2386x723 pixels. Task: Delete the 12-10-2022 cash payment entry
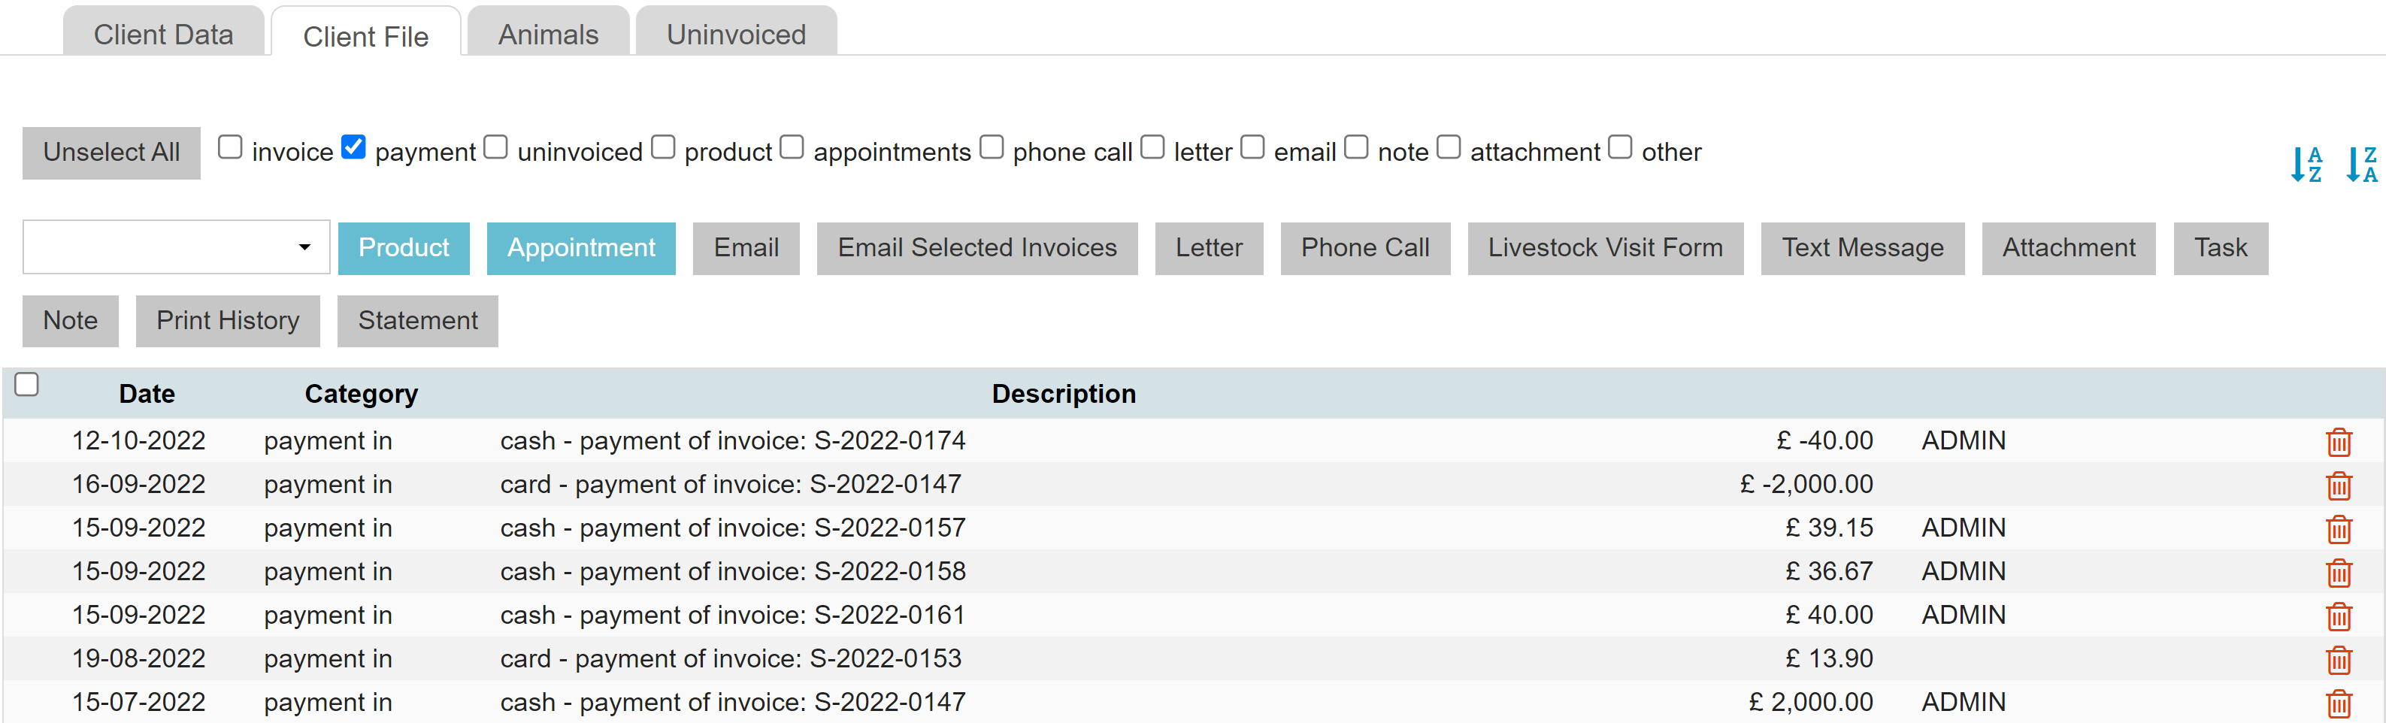[2338, 443]
